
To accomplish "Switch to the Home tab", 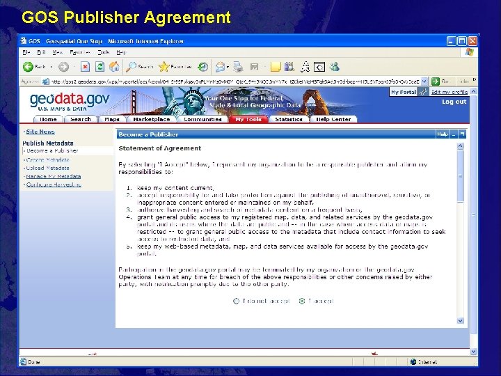I will [x=48, y=119].
